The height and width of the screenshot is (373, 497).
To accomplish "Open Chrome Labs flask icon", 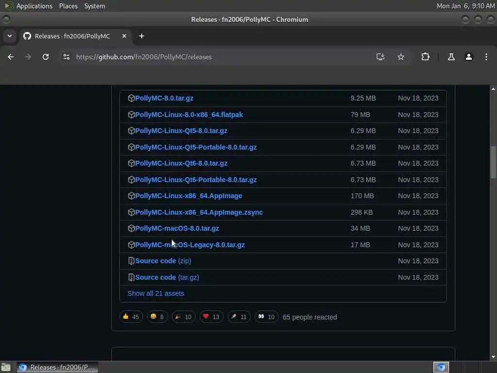I will [x=451, y=57].
